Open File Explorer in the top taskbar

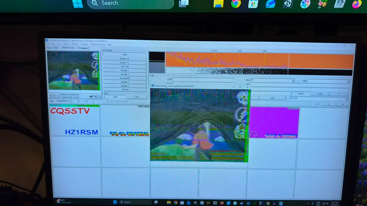point(218,3)
